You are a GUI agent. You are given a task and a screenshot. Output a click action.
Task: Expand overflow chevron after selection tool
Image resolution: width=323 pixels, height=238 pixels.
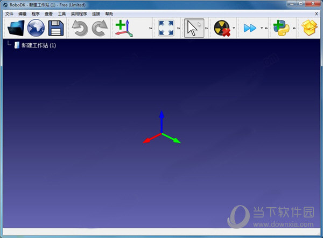click(x=206, y=28)
